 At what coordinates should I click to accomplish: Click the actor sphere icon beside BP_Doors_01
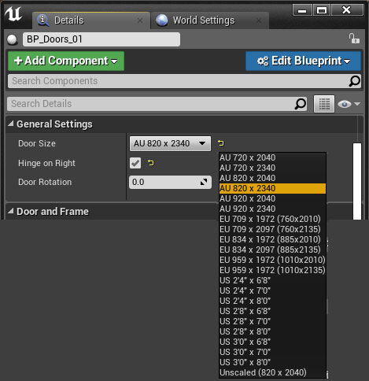[x=12, y=39]
